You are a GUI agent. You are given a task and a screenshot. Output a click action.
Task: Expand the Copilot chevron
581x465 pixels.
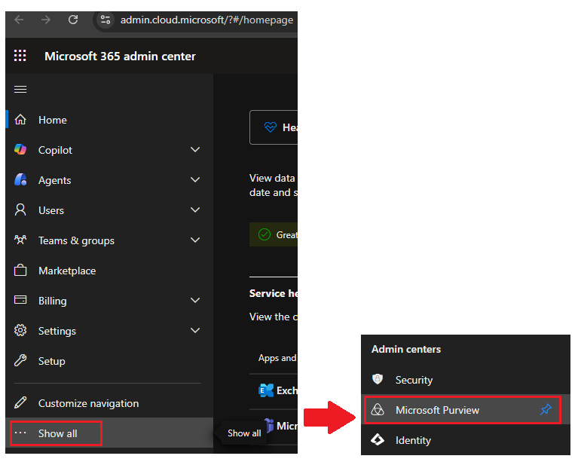(195, 150)
